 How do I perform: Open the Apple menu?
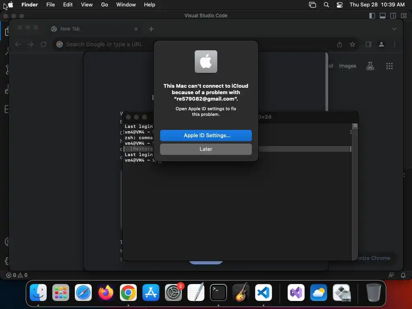click(10, 4)
